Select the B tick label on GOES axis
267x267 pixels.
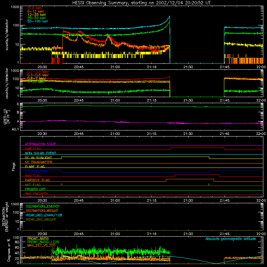pyautogui.click(x=18, y=112)
